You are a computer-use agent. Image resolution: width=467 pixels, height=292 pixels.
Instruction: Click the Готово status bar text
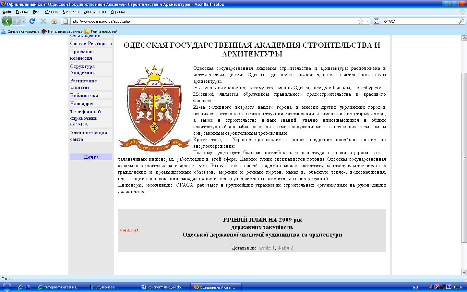pos(7,279)
